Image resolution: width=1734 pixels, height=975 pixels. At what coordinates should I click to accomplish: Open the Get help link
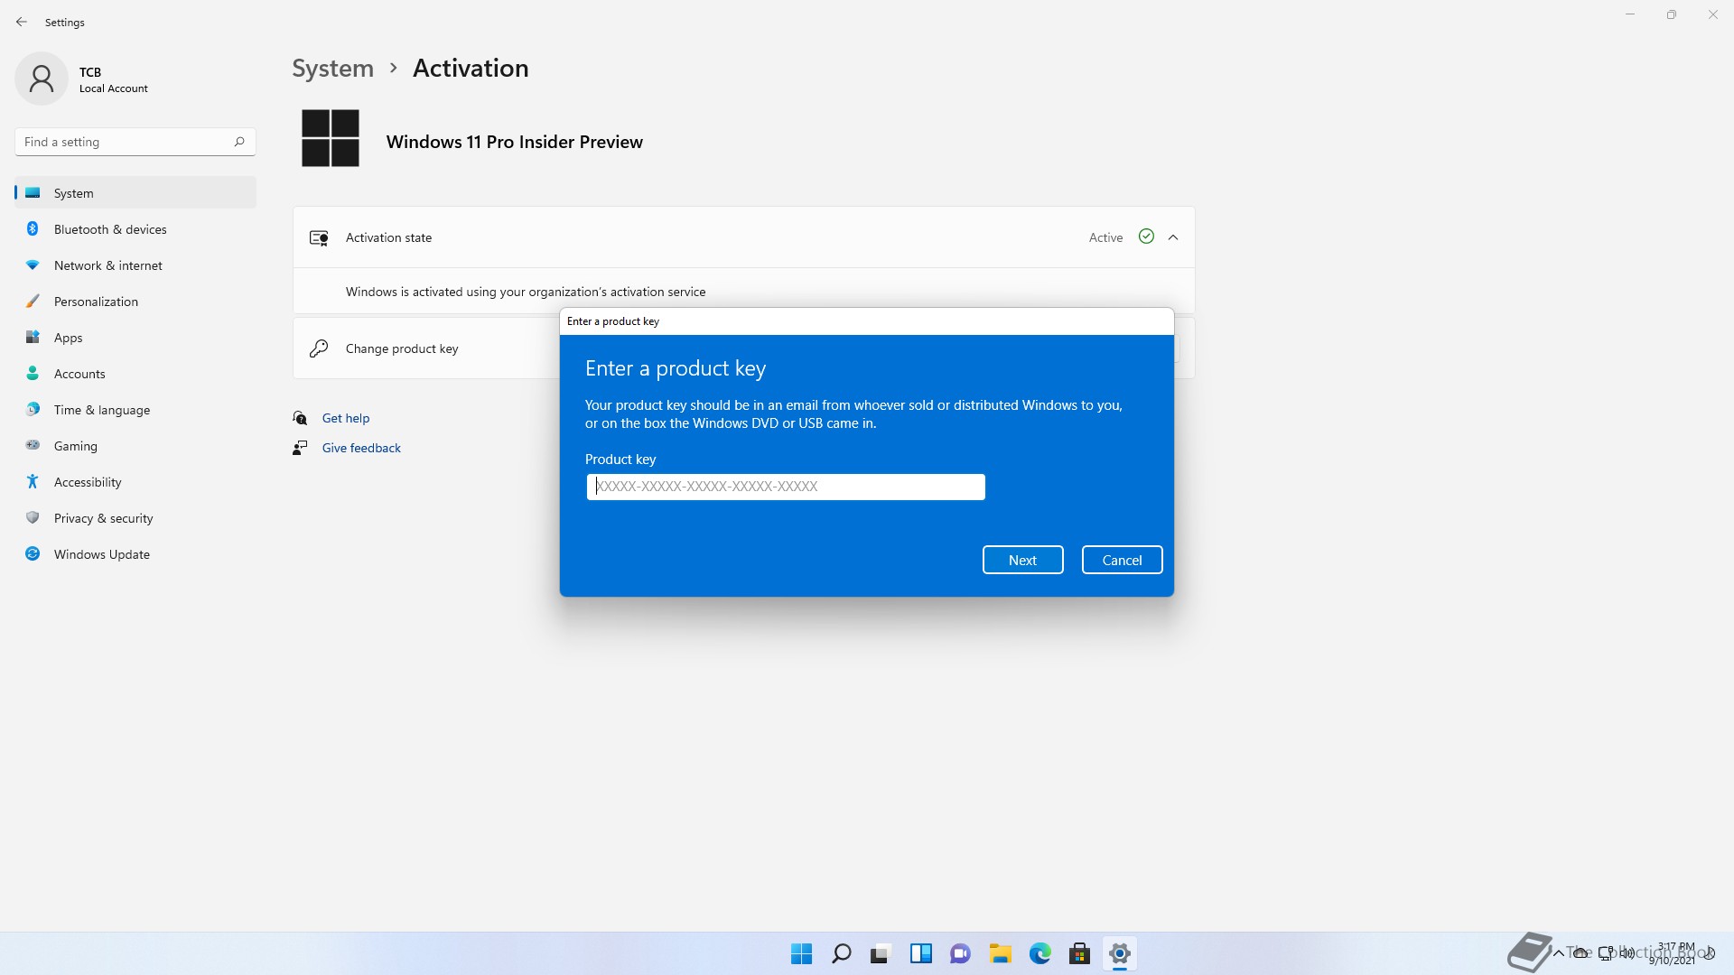click(346, 418)
